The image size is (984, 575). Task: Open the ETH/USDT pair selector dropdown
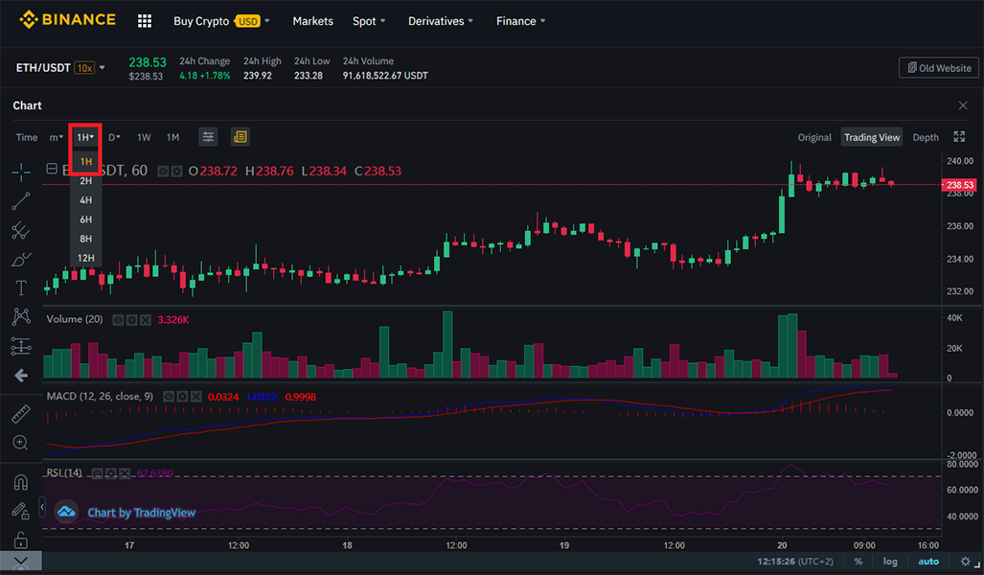[x=103, y=68]
